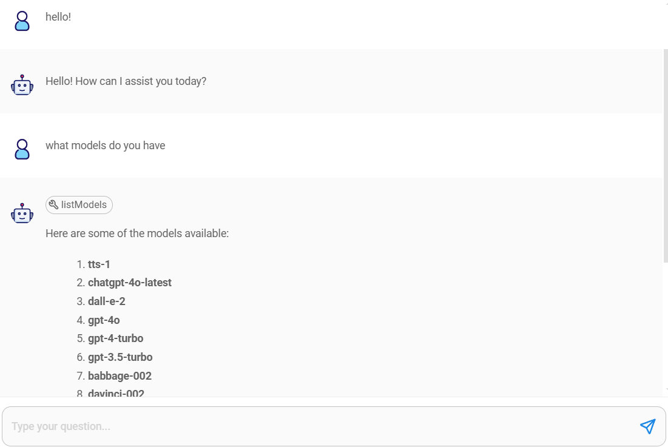Screen dimensions: 668x447
Task: Click the robot avatar next to listModels response
Action: click(22, 213)
